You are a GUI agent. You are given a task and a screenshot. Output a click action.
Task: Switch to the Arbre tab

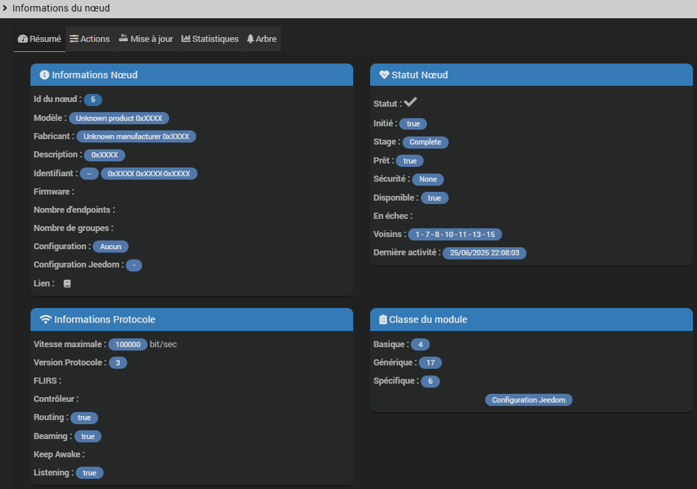(262, 39)
